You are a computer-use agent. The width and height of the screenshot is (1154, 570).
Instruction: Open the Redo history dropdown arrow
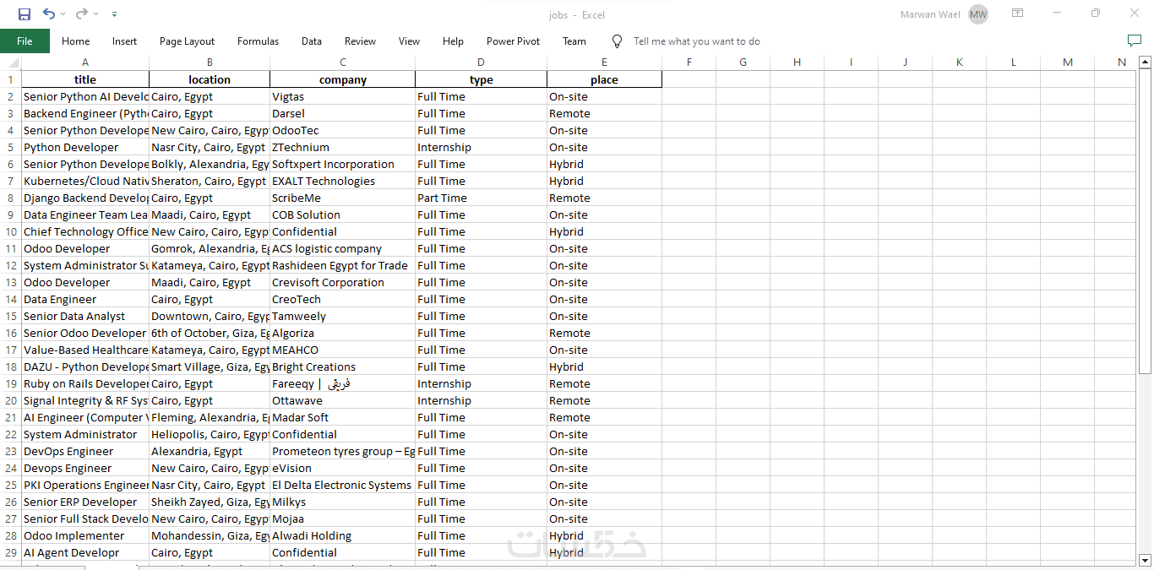coord(96,14)
